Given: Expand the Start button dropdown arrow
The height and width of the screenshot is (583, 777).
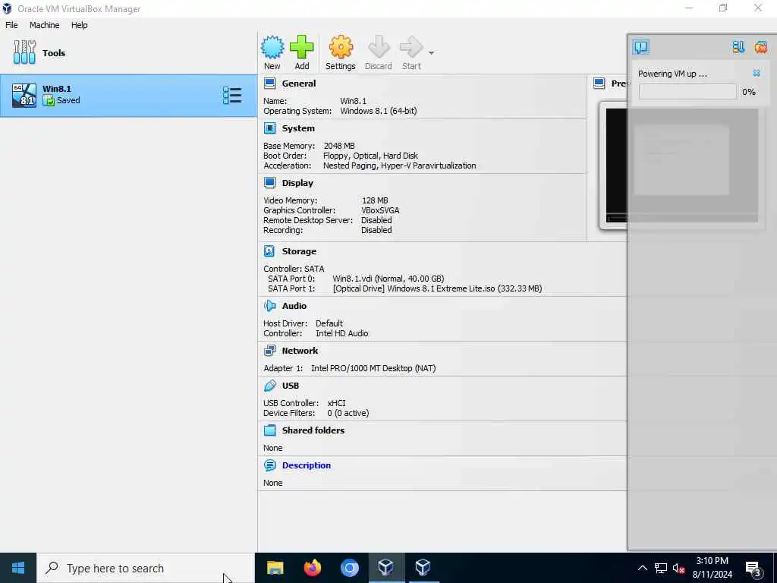Looking at the screenshot, I should coord(431,53).
